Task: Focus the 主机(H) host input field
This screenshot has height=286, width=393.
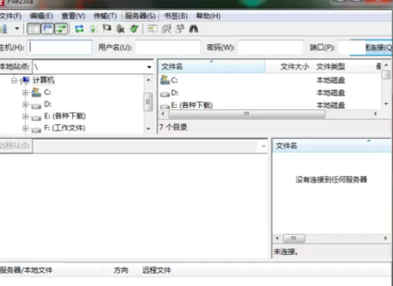Action: coord(60,47)
